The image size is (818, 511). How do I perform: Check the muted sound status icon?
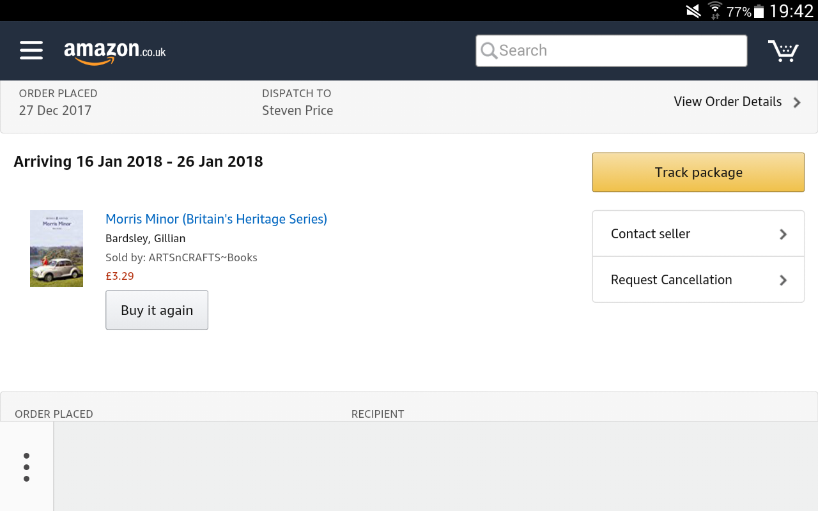click(693, 11)
